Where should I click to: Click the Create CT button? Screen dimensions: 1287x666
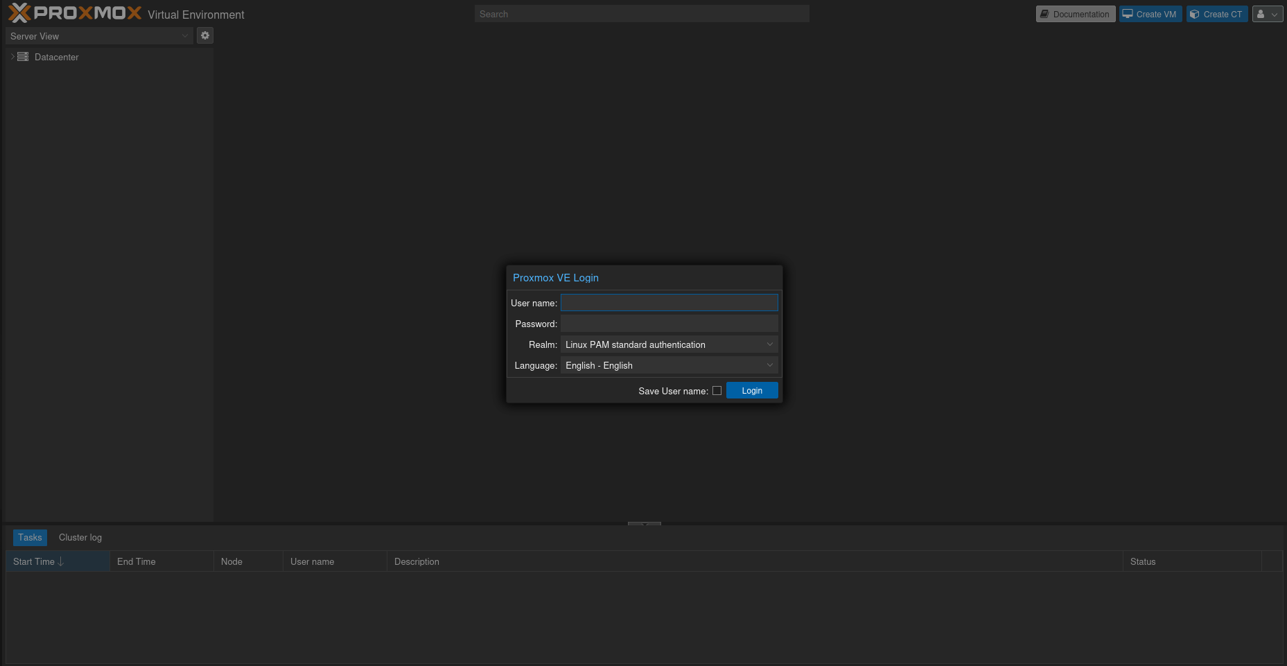1216,14
